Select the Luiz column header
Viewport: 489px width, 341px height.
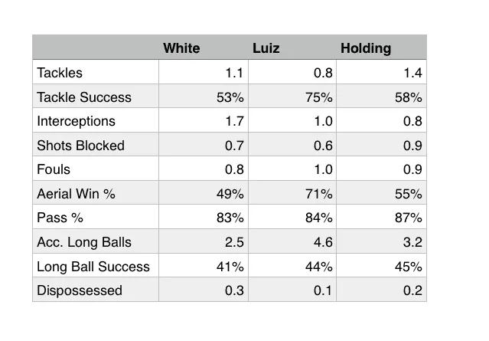pyautogui.click(x=266, y=48)
